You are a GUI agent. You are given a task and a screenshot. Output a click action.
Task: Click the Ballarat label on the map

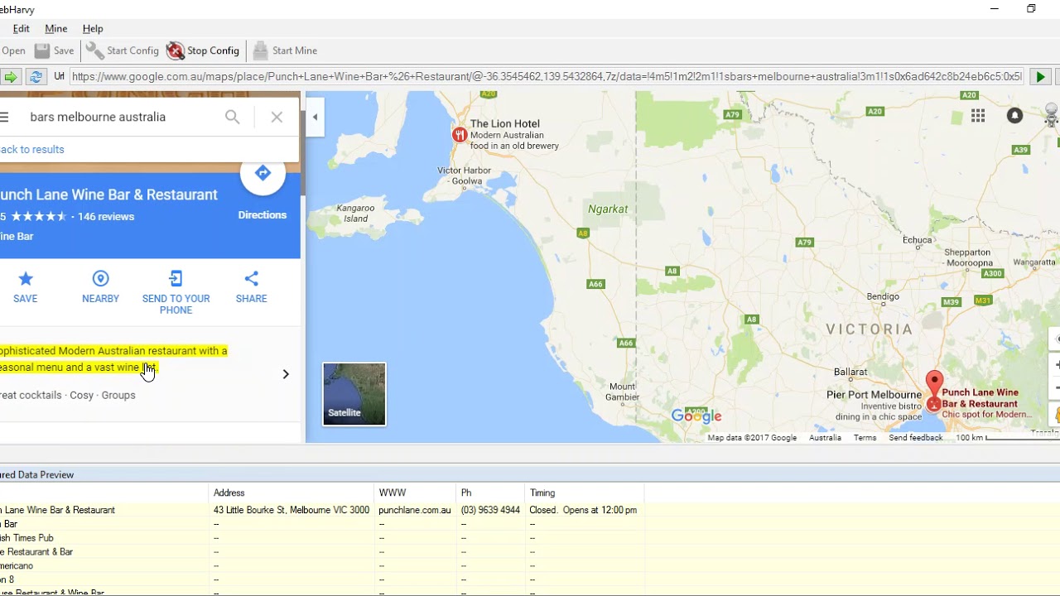point(850,372)
